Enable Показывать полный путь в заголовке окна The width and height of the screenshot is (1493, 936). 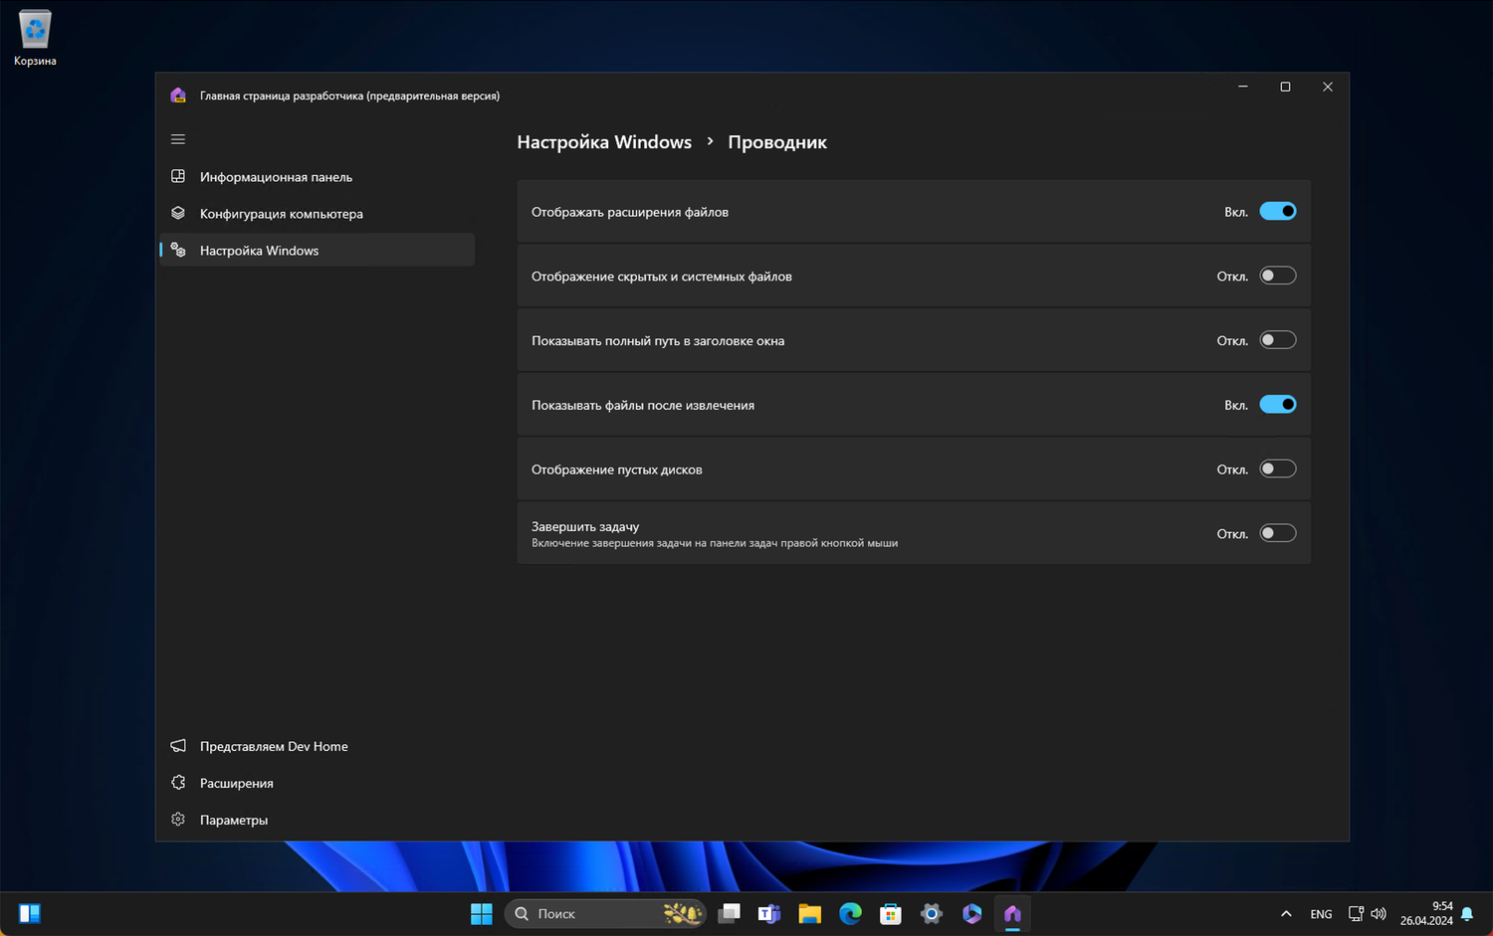click(x=1278, y=340)
